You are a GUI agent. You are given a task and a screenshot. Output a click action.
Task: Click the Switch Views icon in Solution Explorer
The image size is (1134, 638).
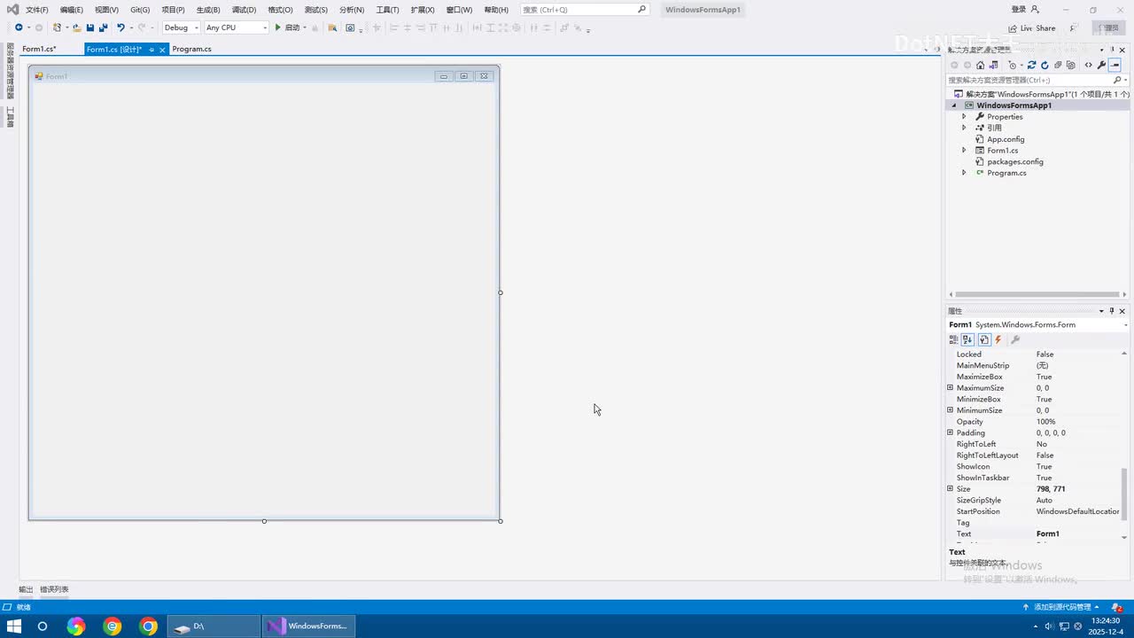tap(993, 65)
